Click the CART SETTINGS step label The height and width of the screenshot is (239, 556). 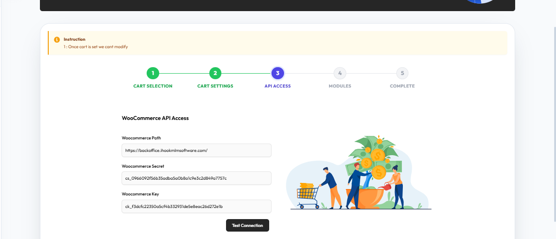tap(215, 86)
